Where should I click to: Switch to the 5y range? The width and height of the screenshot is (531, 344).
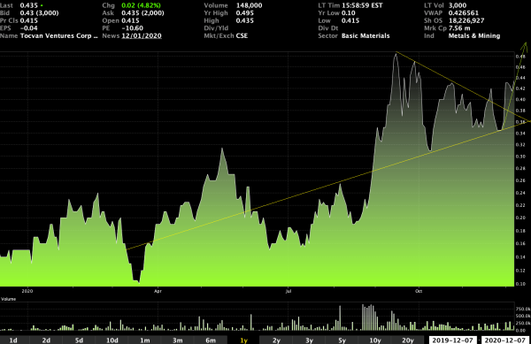[x=342, y=340]
